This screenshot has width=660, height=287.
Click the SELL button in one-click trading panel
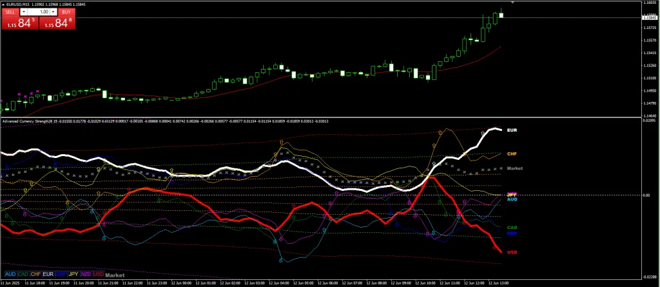click(x=10, y=12)
